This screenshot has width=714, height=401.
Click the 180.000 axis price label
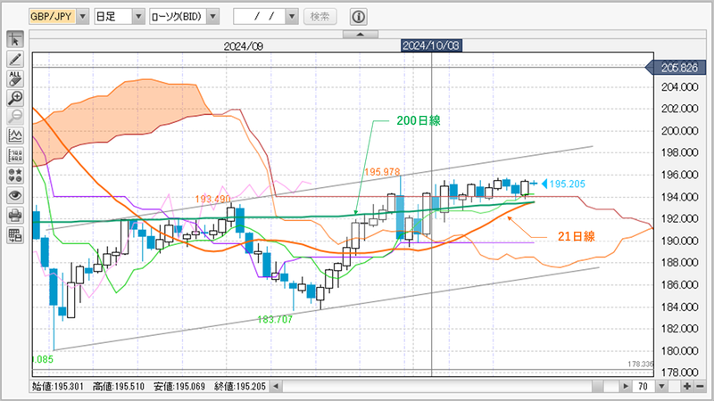tap(680, 350)
